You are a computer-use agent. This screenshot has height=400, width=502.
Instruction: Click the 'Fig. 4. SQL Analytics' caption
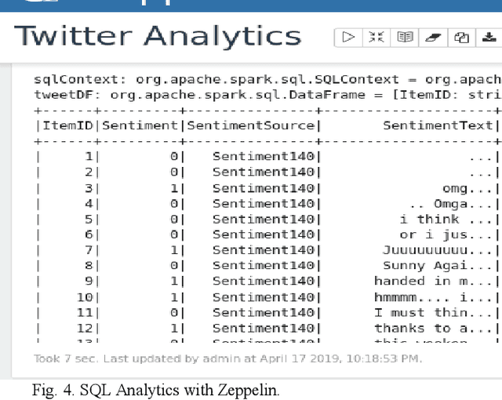pos(155,390)
